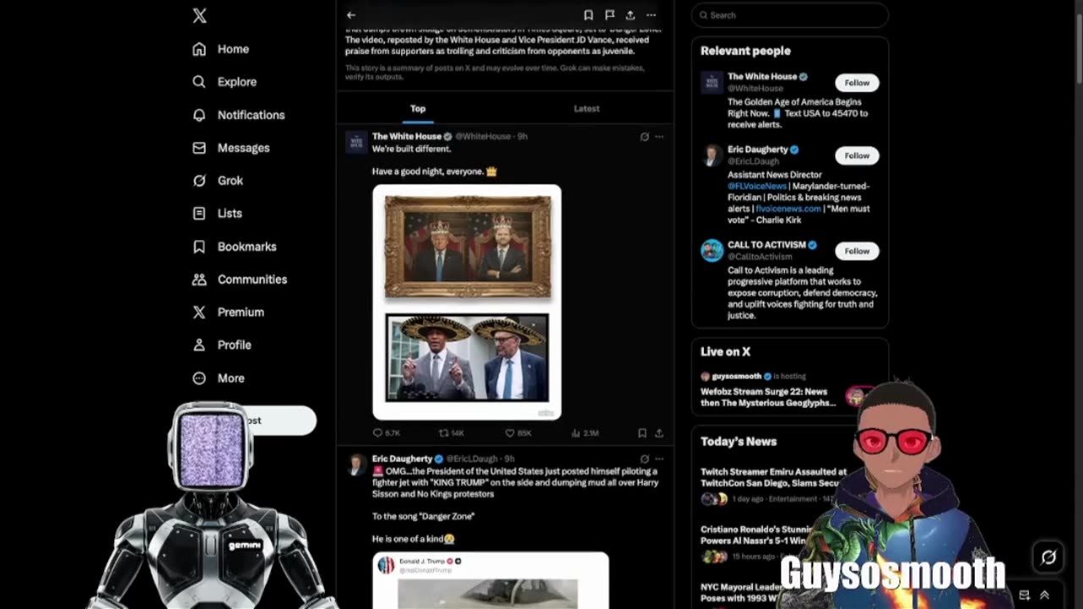Open Eric Daugherty profile in Relevant people

(757, 150)
